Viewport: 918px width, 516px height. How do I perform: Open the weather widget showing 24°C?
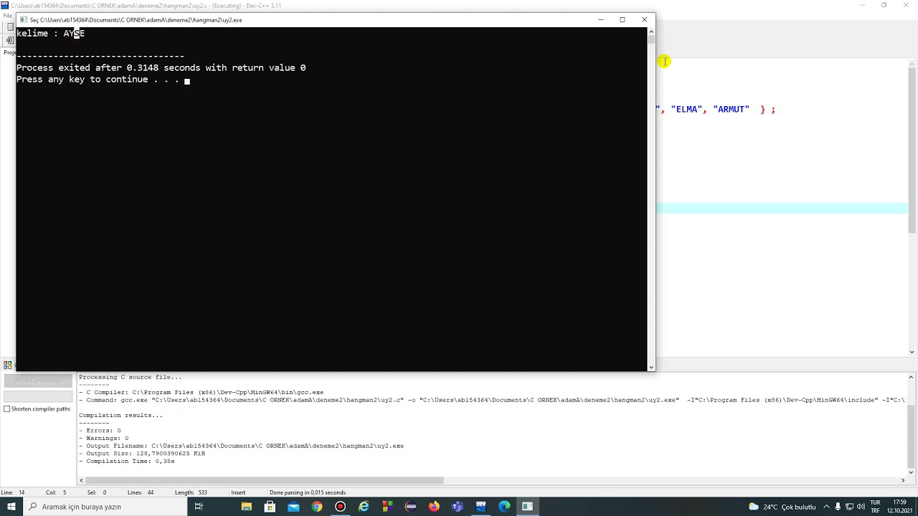(782, 507)
